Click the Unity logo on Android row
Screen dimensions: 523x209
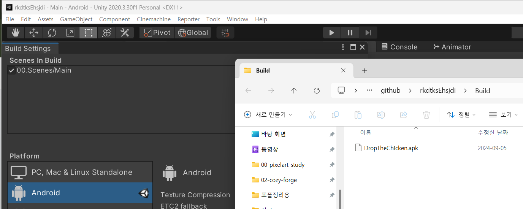pyautogui.click(x=144, y=193)
